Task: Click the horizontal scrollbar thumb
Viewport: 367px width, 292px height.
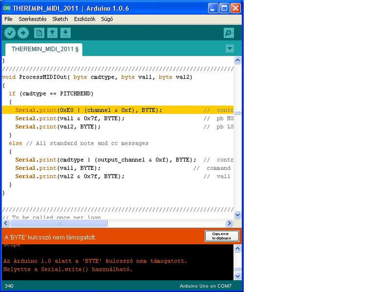Action: (59, 223)
